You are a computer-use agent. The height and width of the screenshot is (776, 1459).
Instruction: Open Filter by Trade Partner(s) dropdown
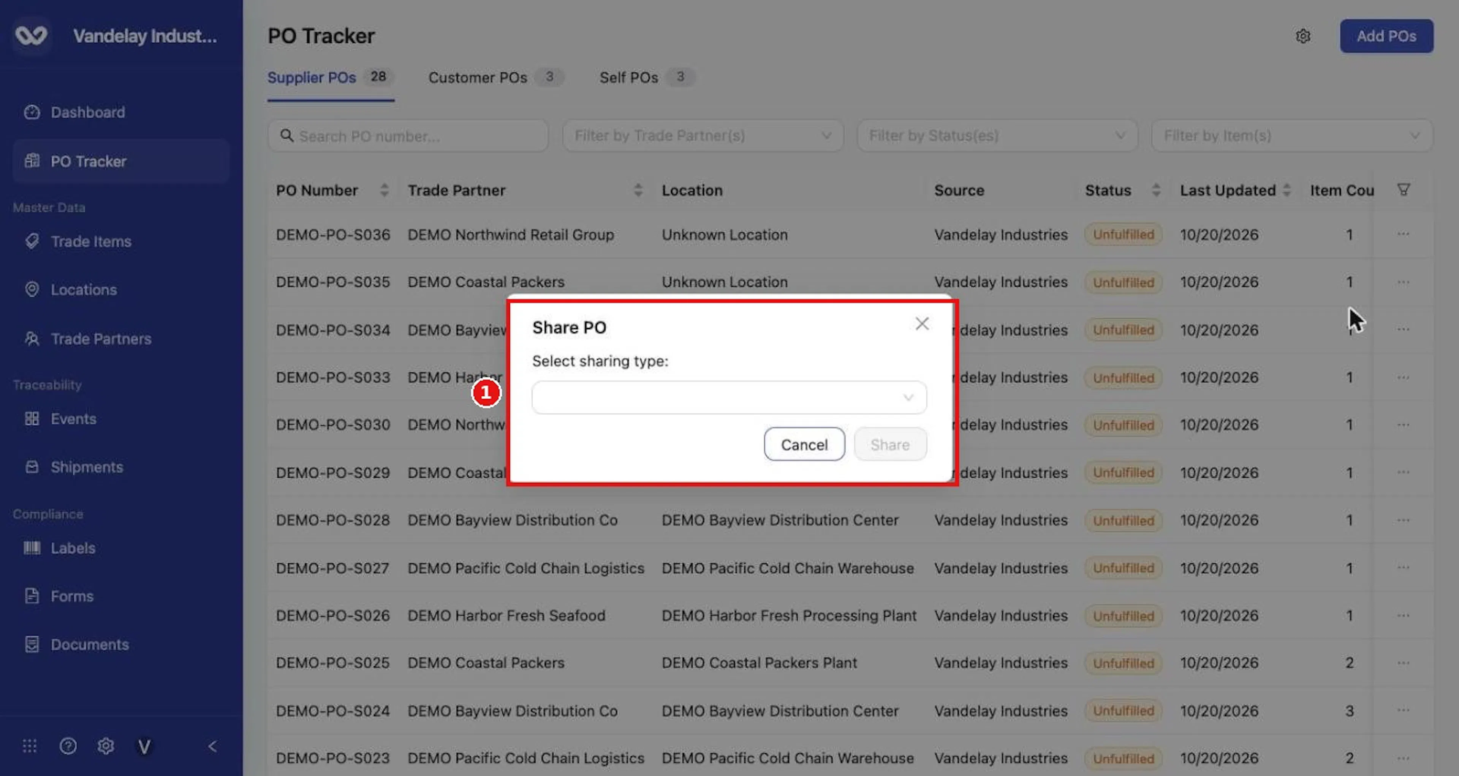click(x=702, y=136)
